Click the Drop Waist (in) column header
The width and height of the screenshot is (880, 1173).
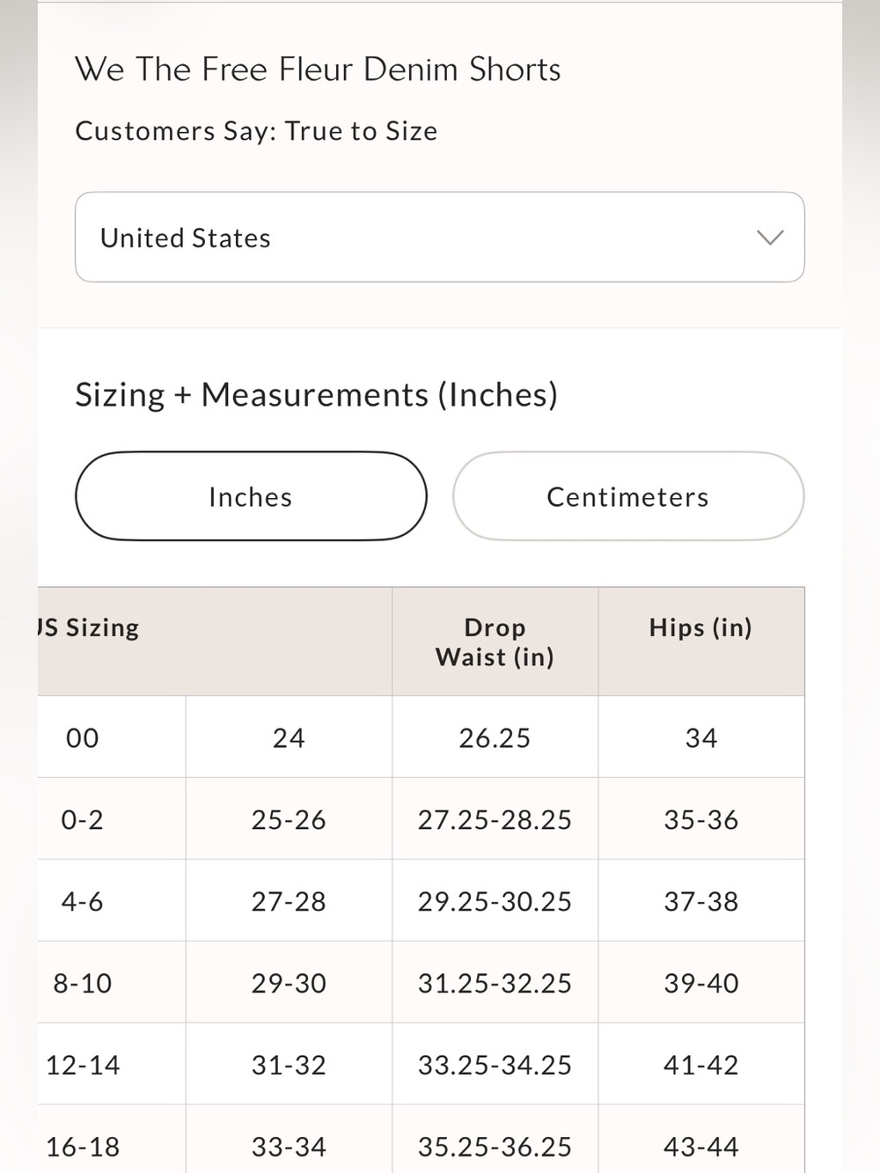pyautogui.click(x=495, y=641)
